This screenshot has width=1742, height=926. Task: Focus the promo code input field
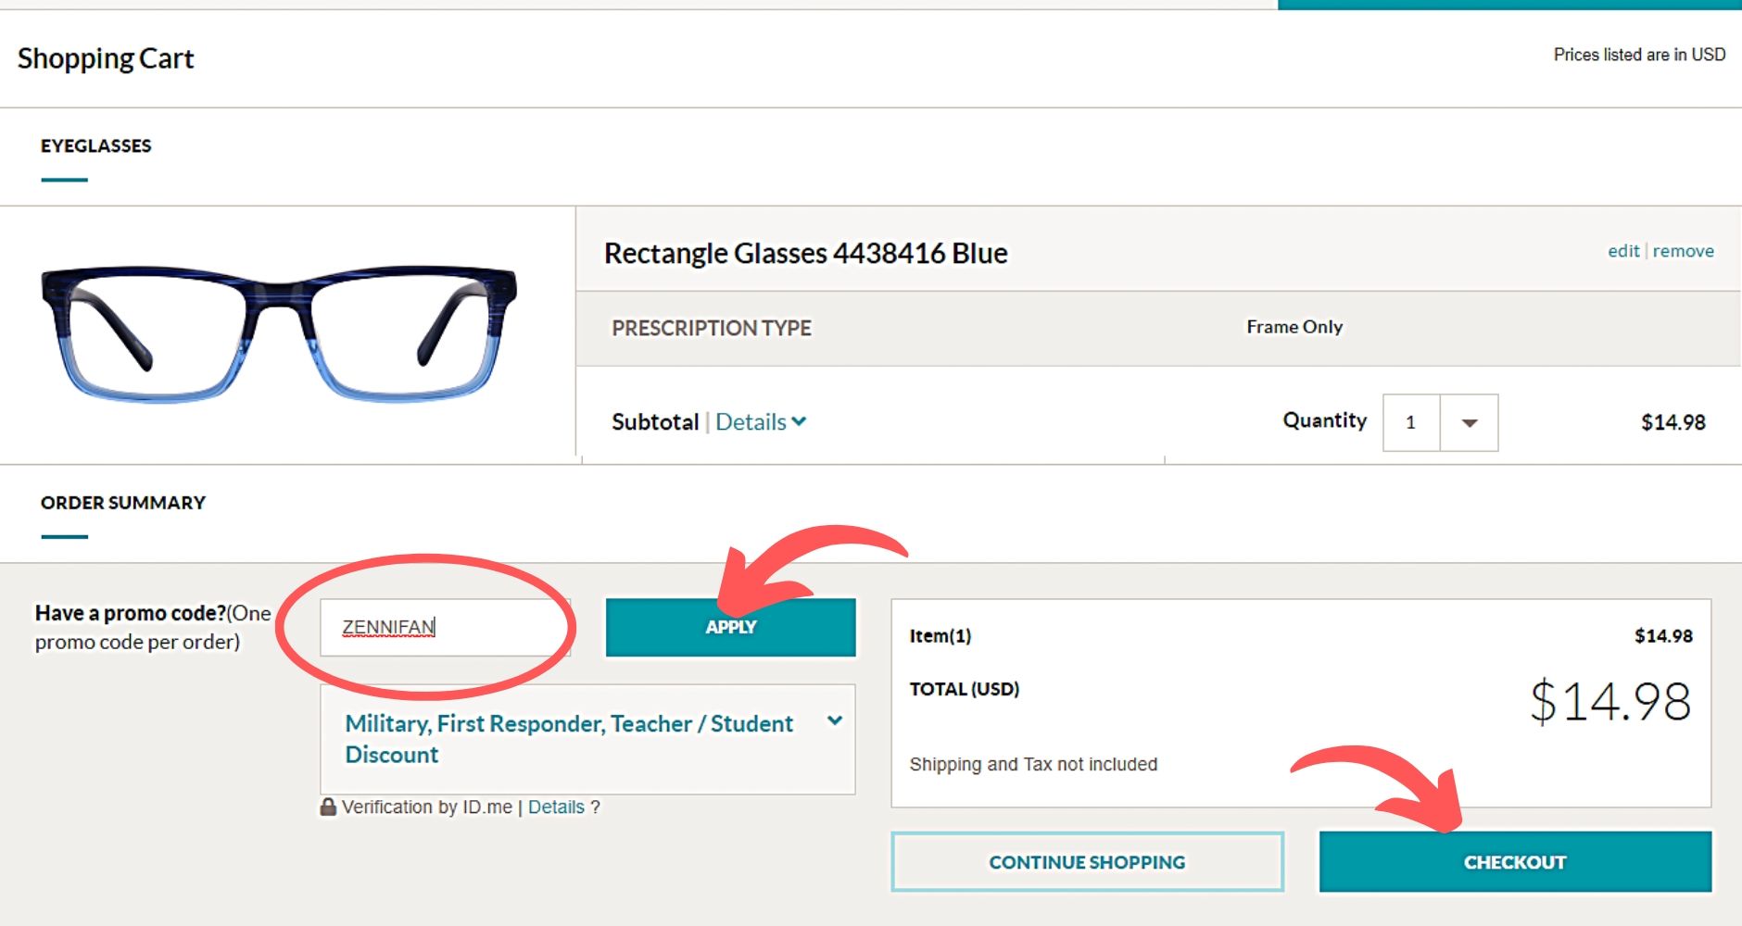pyautogui.click(x=445, y=627)
